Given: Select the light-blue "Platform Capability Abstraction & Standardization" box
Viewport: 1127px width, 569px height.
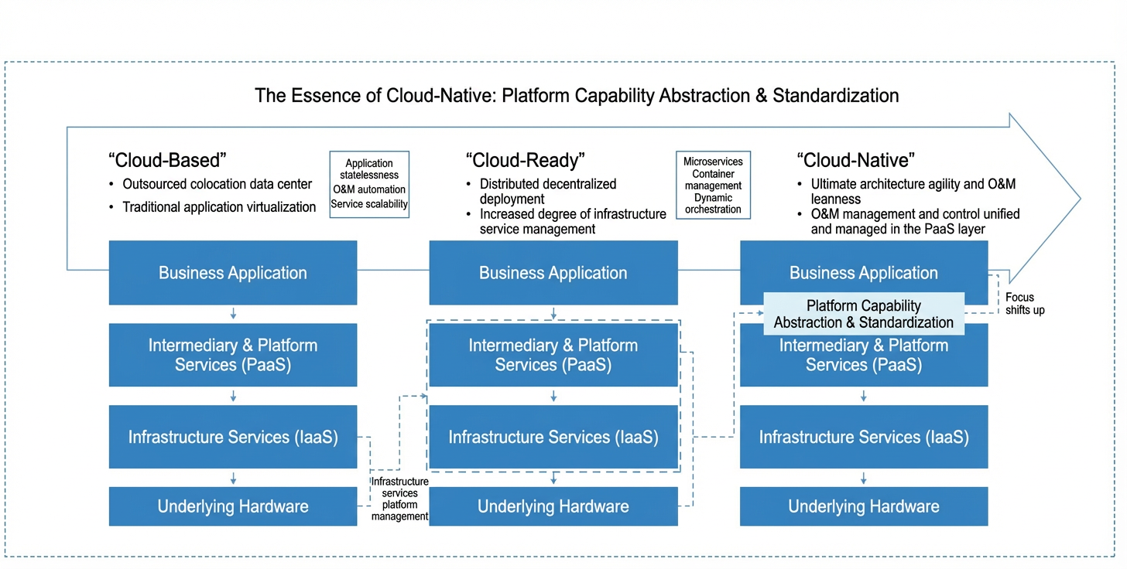Looking at the screenshot, I should click(864, 314).
